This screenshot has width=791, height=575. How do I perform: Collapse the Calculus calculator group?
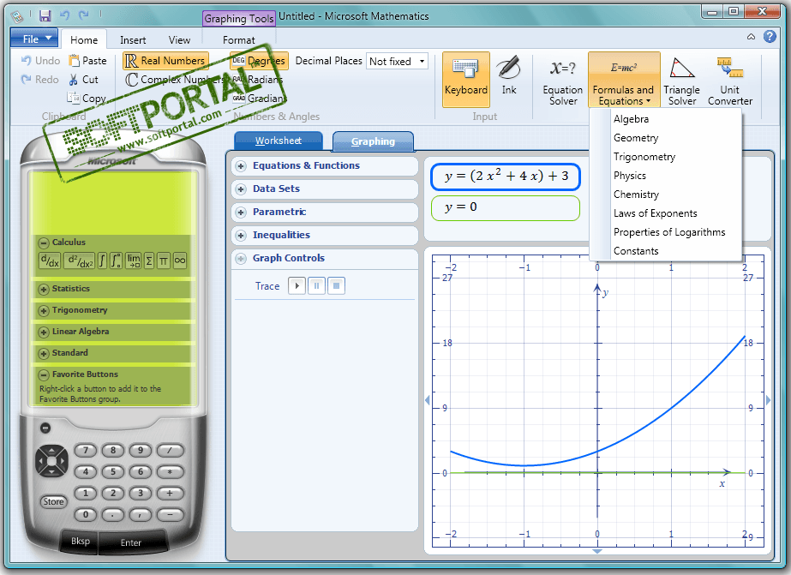(44, 243)
